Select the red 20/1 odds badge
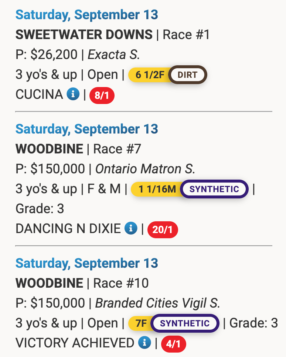The image size is (286, 357). click(163, 230)
